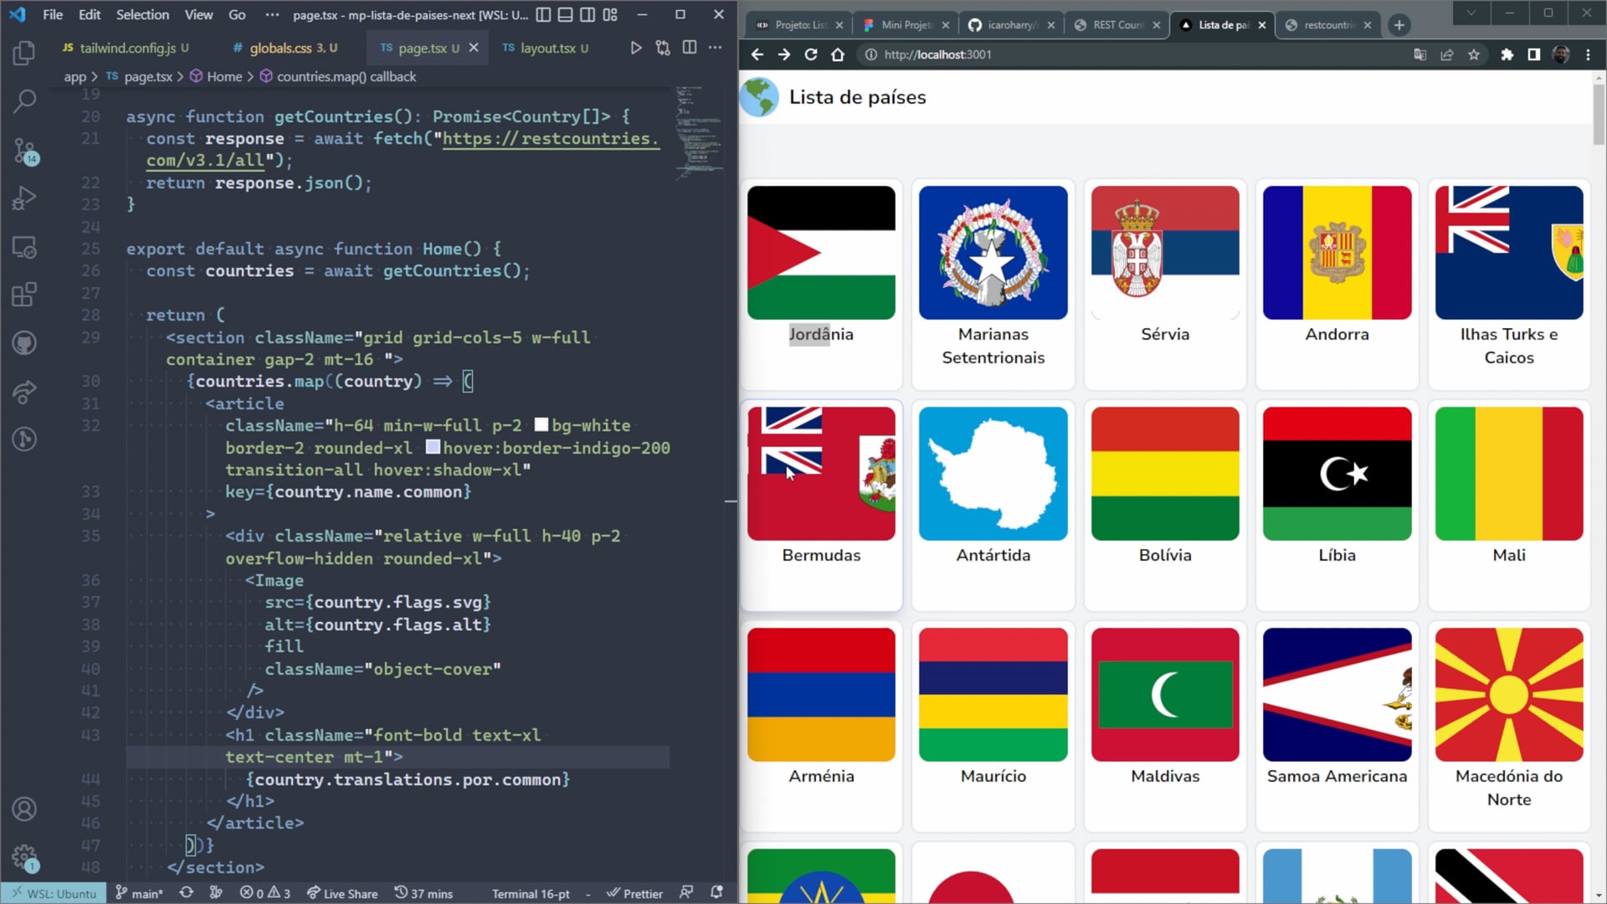Screen dimensions: 1607x904
Task: Click the bg-white color swatch in code
Action: tap(542, 424)
